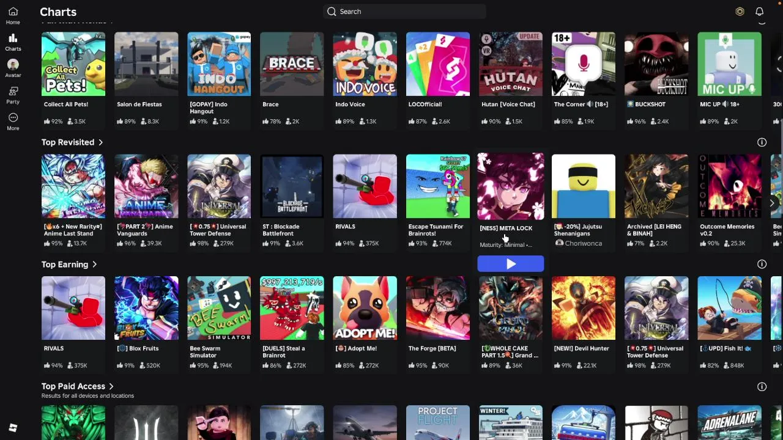Open the Party sidebar icon
Screen dimensions: 783x440
13,95
